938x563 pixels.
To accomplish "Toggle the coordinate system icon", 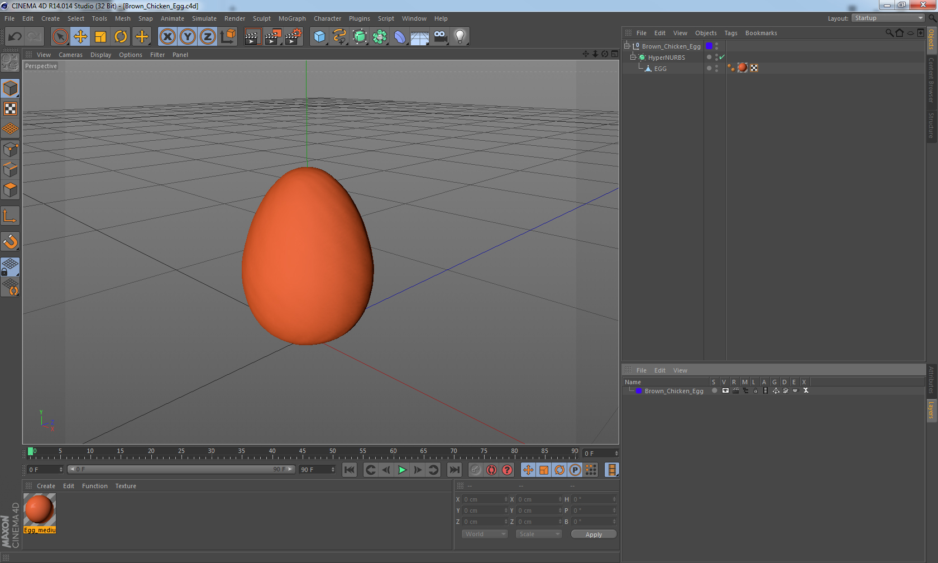I will click(x=228, y=37).
